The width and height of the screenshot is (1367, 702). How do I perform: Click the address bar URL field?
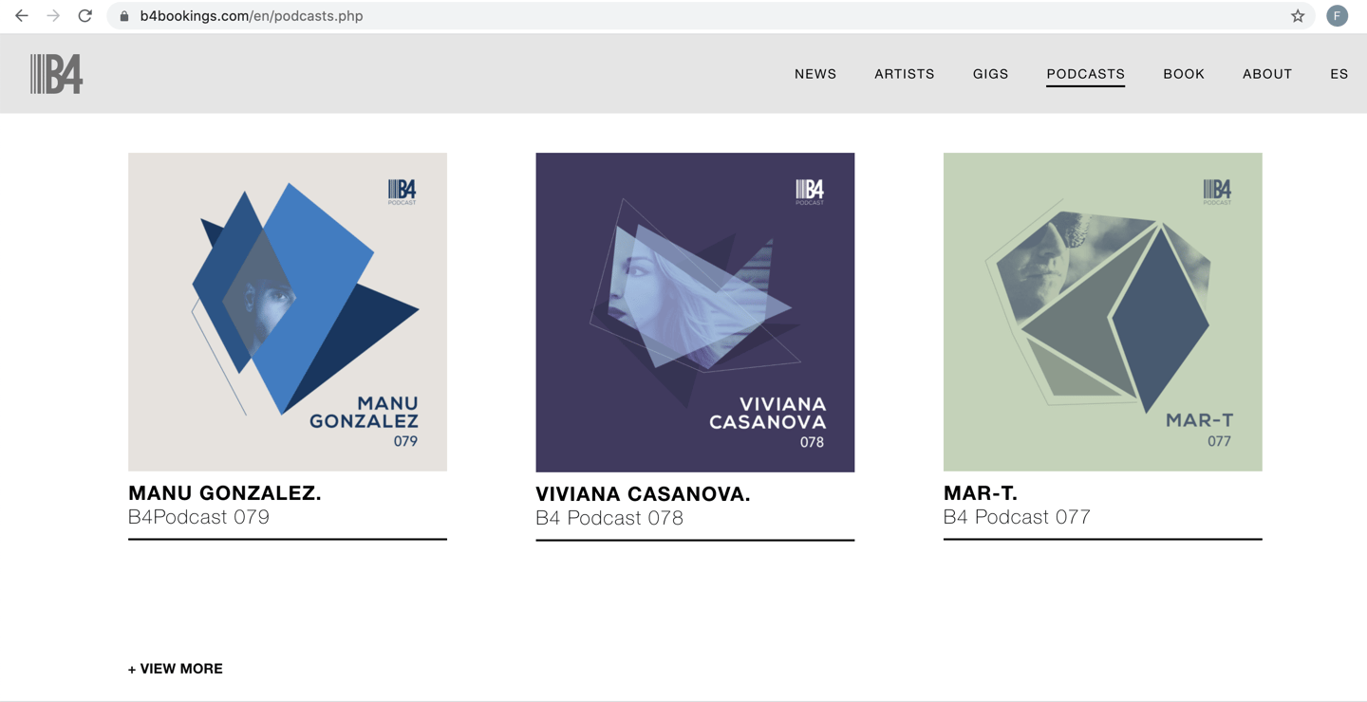coord(665,16)
